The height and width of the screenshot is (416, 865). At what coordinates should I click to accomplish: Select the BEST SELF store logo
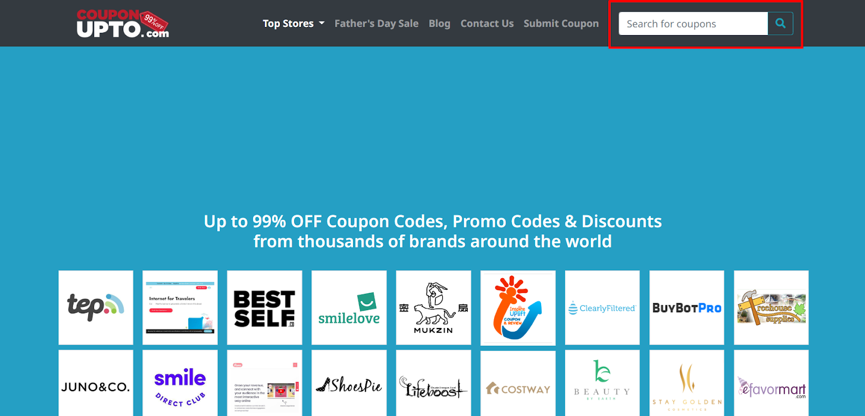click(264, 307)
